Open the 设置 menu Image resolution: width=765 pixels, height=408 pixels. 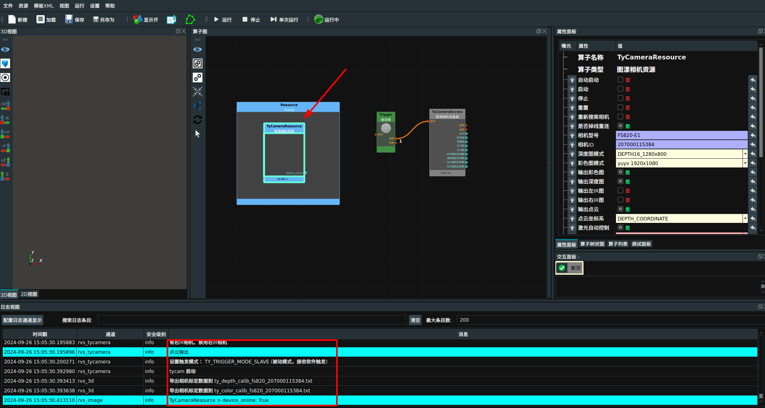coord(95,6)
